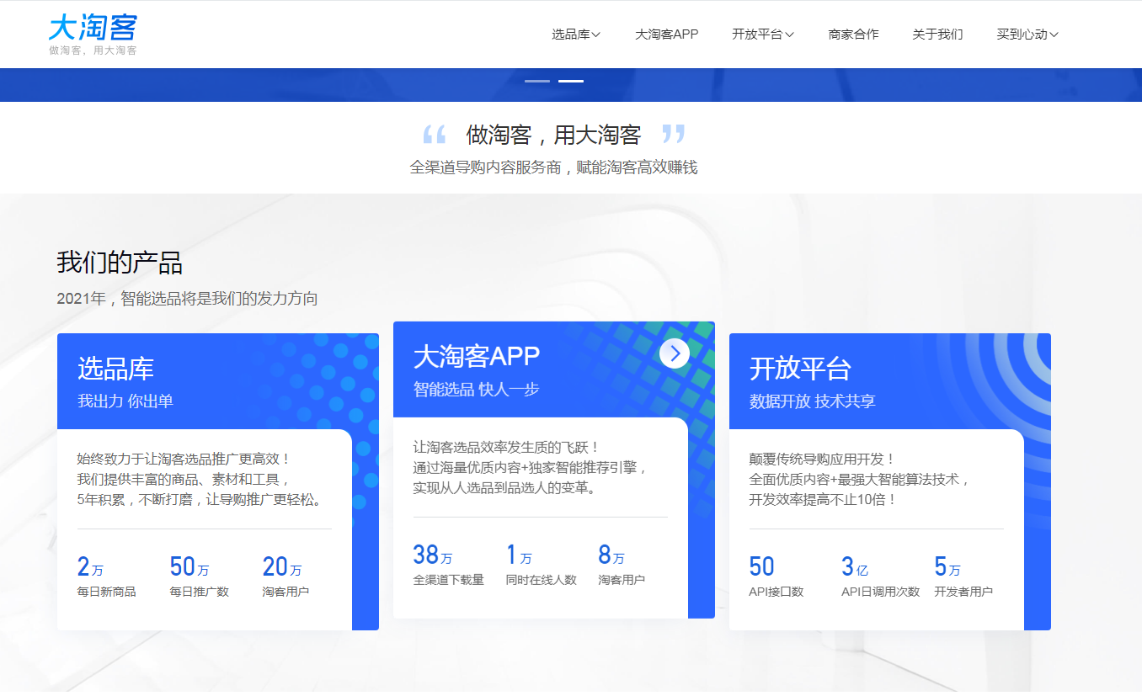Click the 我出力 你出单 subtitle
1142x696 pixels.
125,401
